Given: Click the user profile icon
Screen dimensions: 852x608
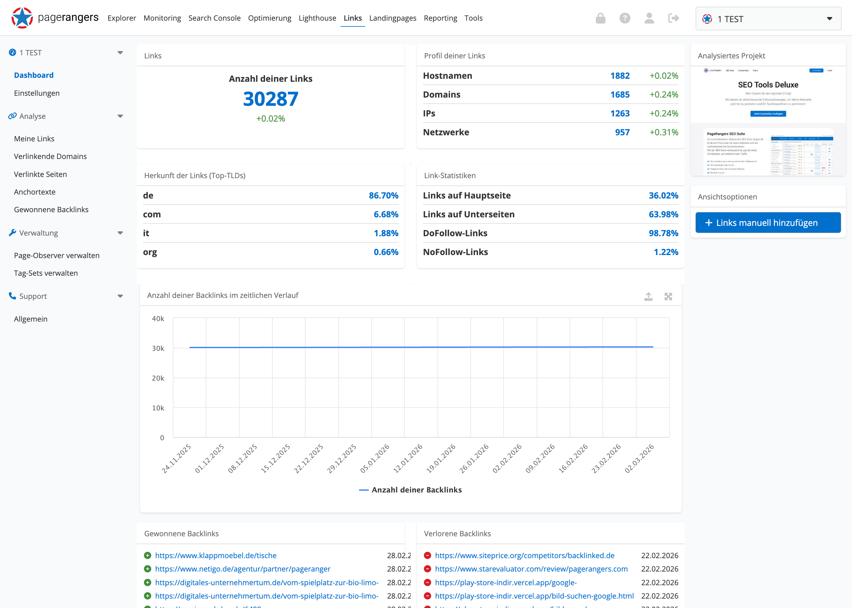Looking at the screenshot, I should pyautogui.click(x=649, y=18).
